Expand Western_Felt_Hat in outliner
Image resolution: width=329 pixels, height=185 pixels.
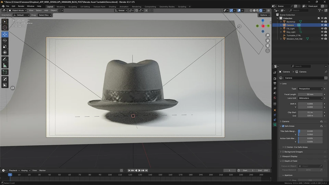(281, 39)
